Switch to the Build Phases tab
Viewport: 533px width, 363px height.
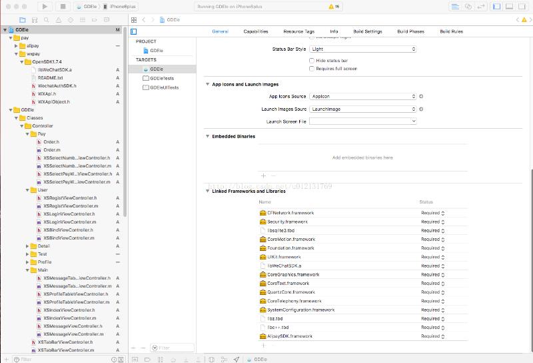pos(410,31)
